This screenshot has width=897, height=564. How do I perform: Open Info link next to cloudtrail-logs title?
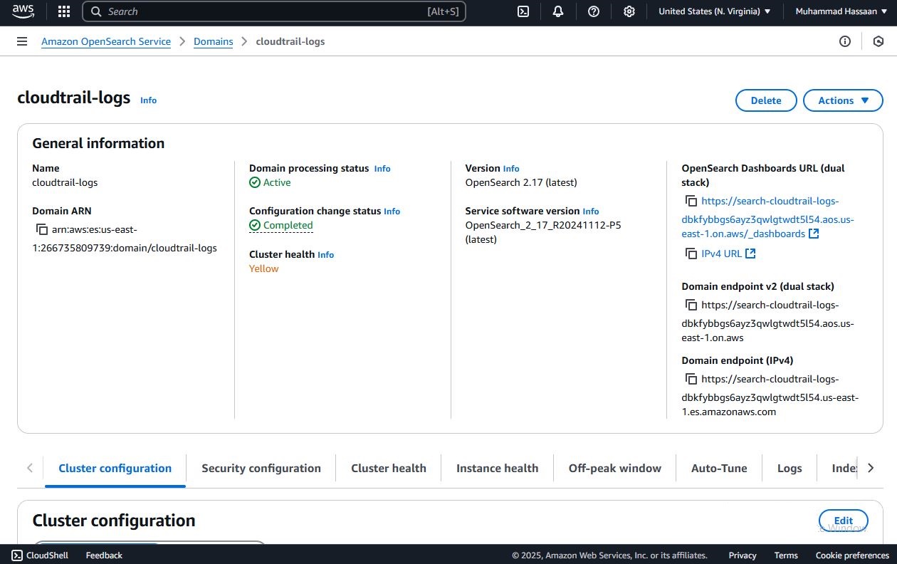pos(148,100)
